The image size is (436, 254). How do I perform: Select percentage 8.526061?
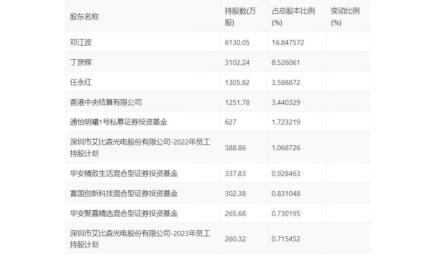(x=286, y=63)
